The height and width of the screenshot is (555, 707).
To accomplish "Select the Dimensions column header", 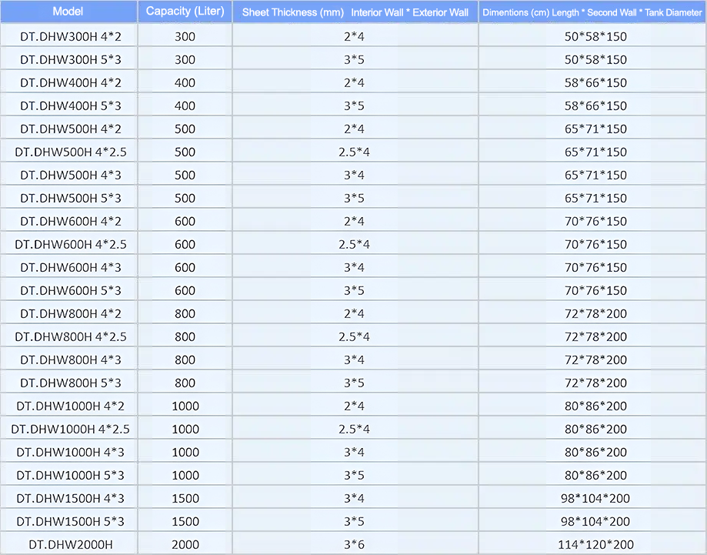I will pyautogui.click(x=592, y=12).
